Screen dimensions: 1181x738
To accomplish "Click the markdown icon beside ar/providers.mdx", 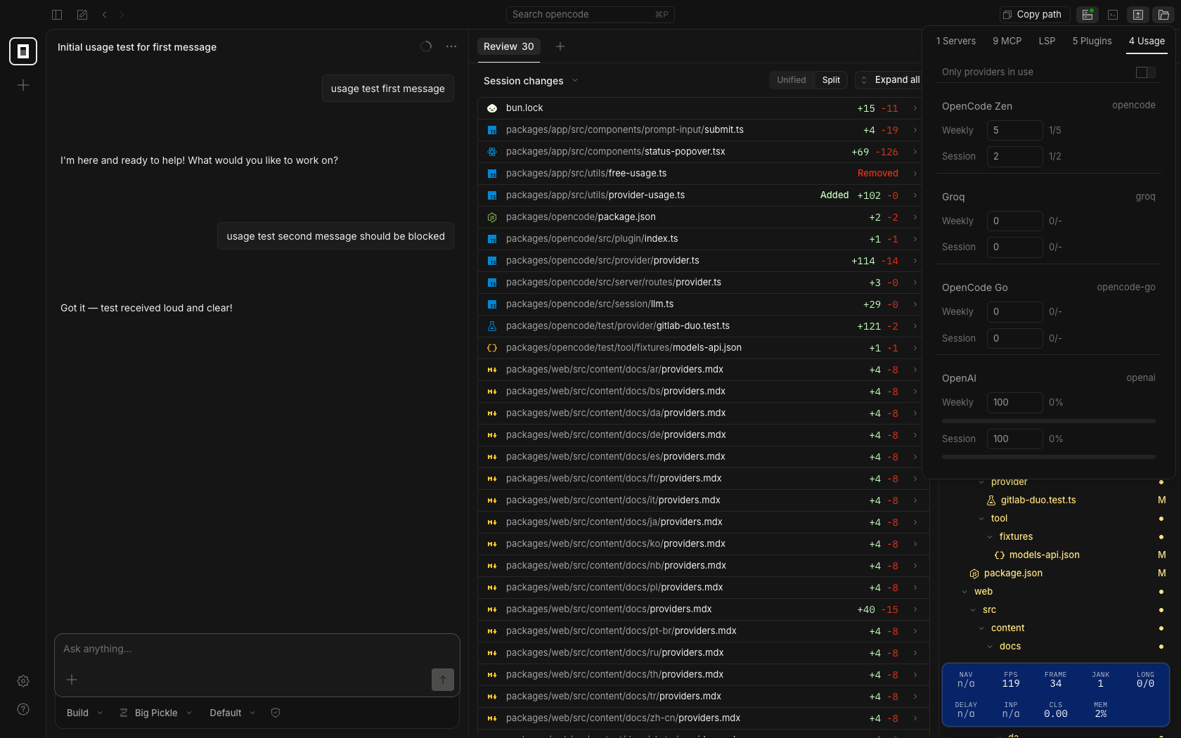I will tap(492, 370).
